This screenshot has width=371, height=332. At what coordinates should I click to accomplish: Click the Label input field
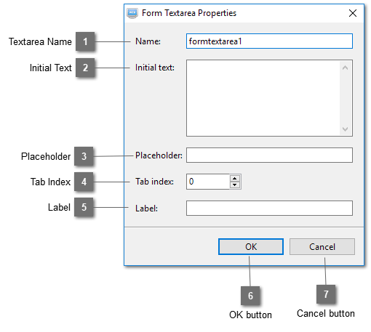tap(269, 208)
